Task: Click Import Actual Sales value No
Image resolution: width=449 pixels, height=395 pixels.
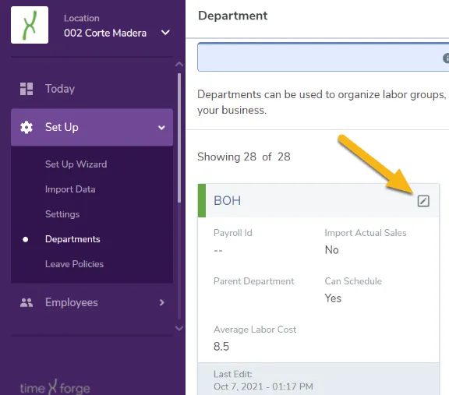Action: coord(331,250)
